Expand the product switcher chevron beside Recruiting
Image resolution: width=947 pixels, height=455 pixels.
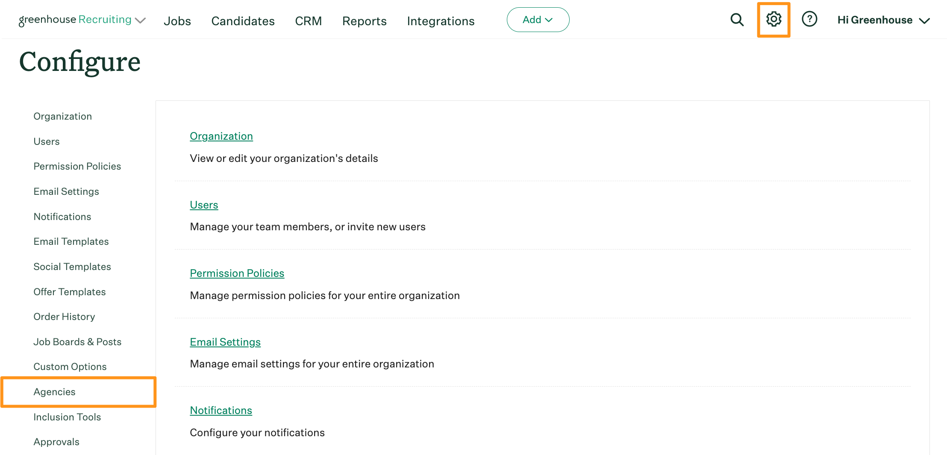(x=140, y=21)
